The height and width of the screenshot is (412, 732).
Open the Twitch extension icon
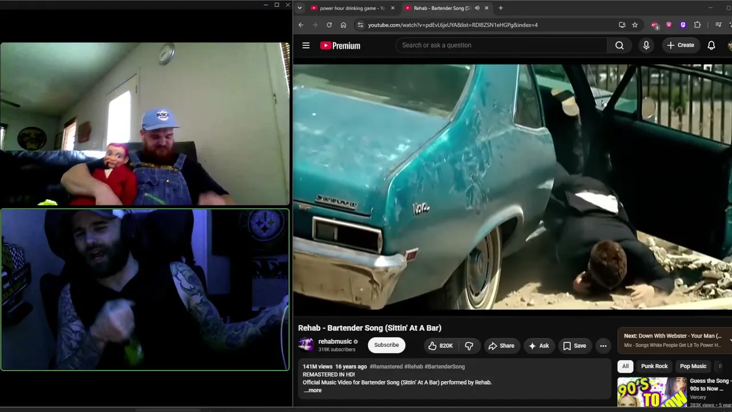click(x=683, y=25)
